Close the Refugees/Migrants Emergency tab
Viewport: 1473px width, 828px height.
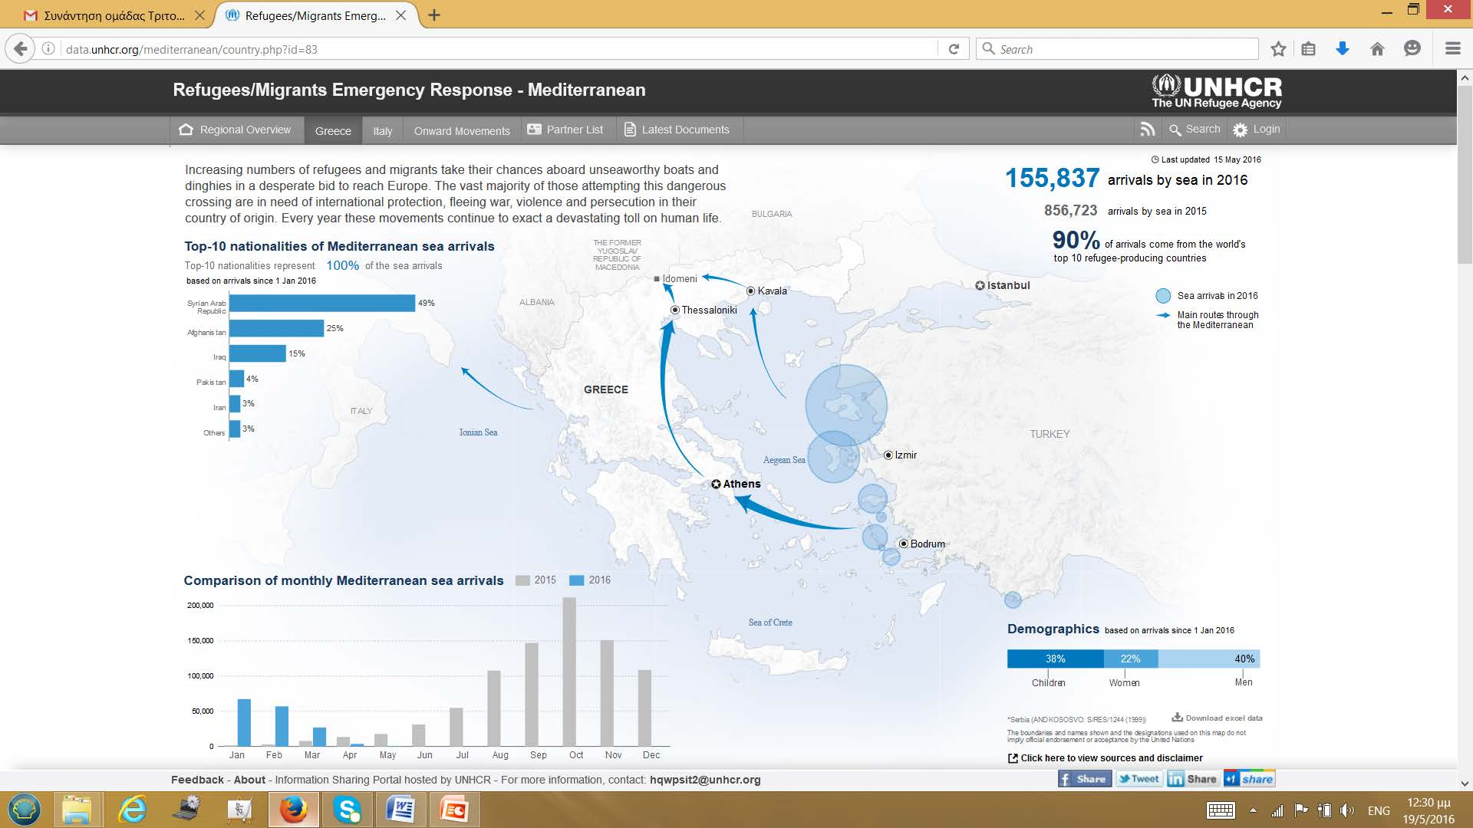pyautogui.click(x=400, y=15)
